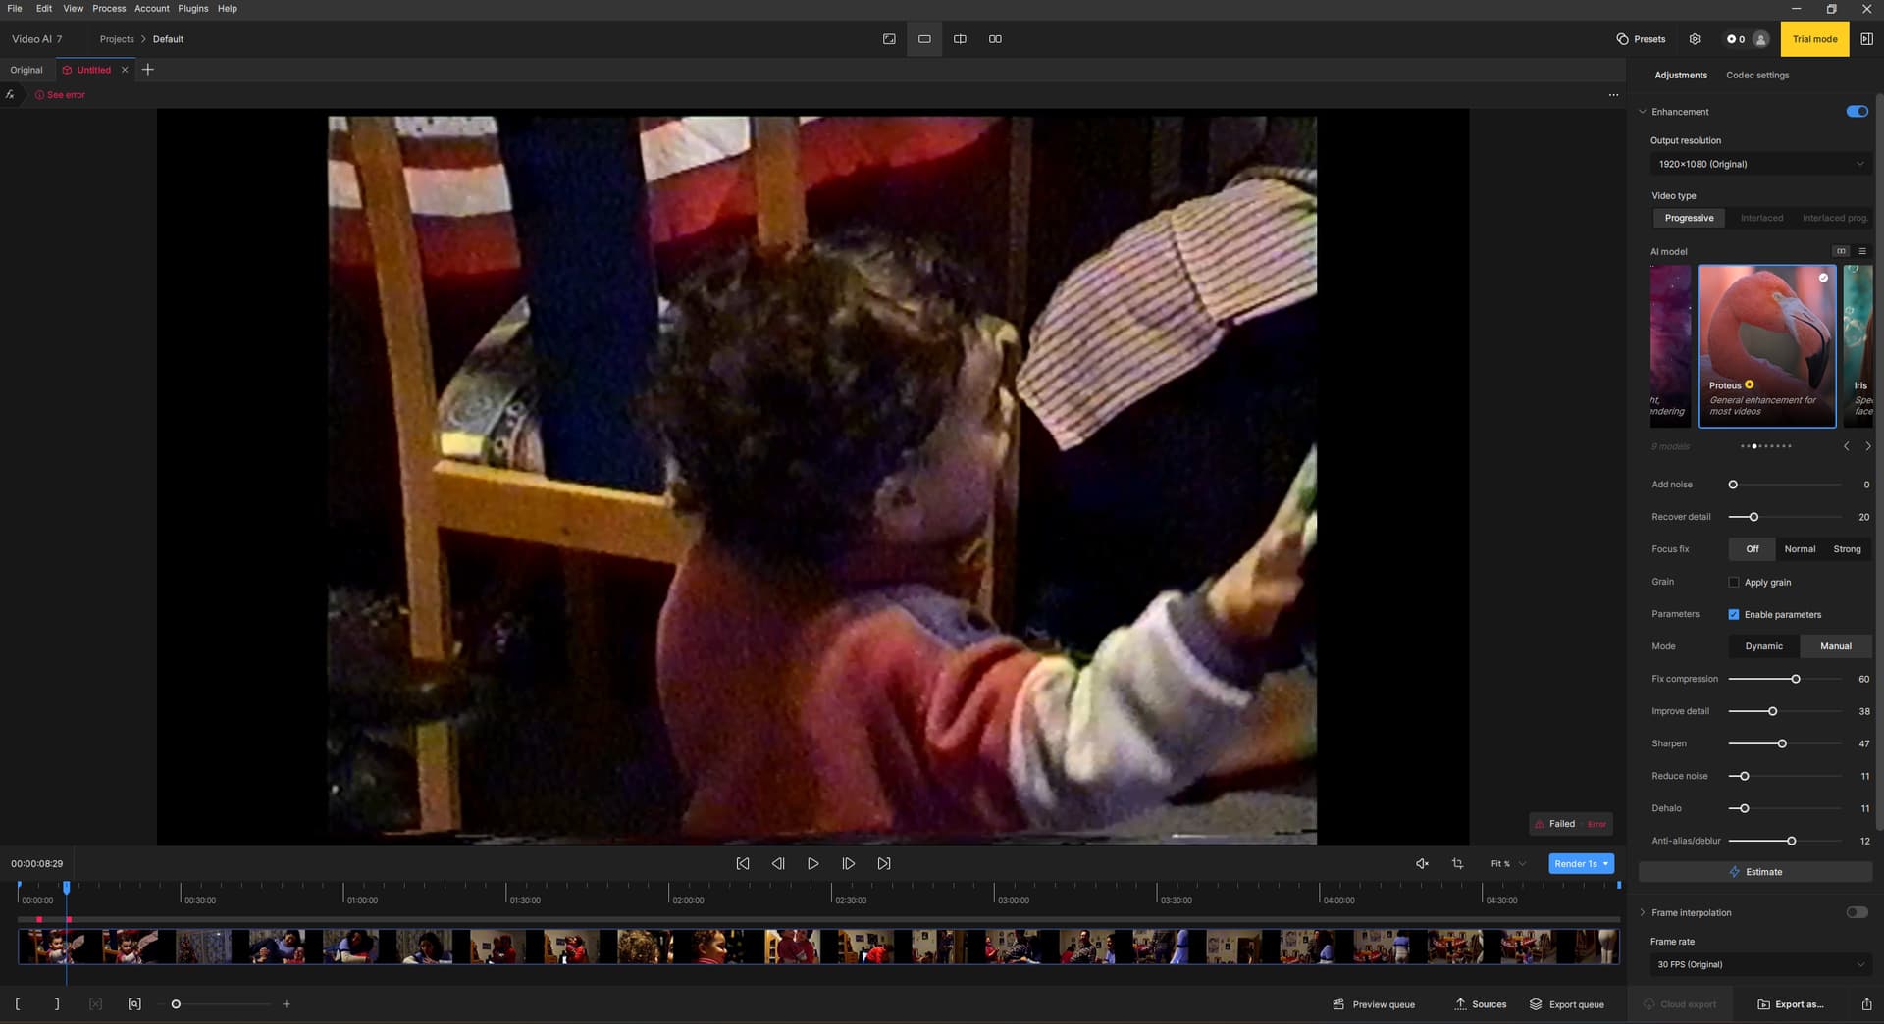Switch Mode to Dynamic
Screen dimensions: 1884x1024
click(1763, 646)
